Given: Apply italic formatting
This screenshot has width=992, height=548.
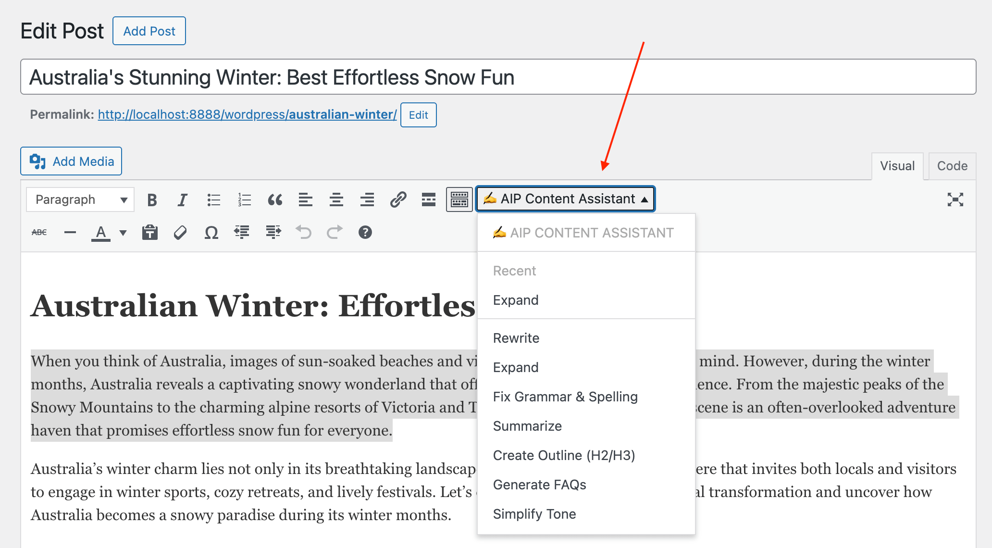Looking at the screenshot, I should point(182,199).
